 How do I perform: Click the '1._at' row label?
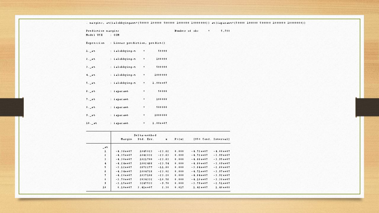point(91,51)
